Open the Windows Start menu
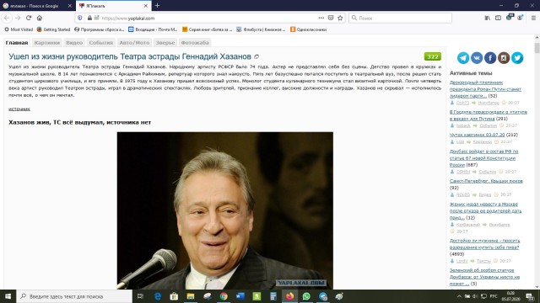Image resolution: width=540 pixels, height=303 pixels. (8, 296)
